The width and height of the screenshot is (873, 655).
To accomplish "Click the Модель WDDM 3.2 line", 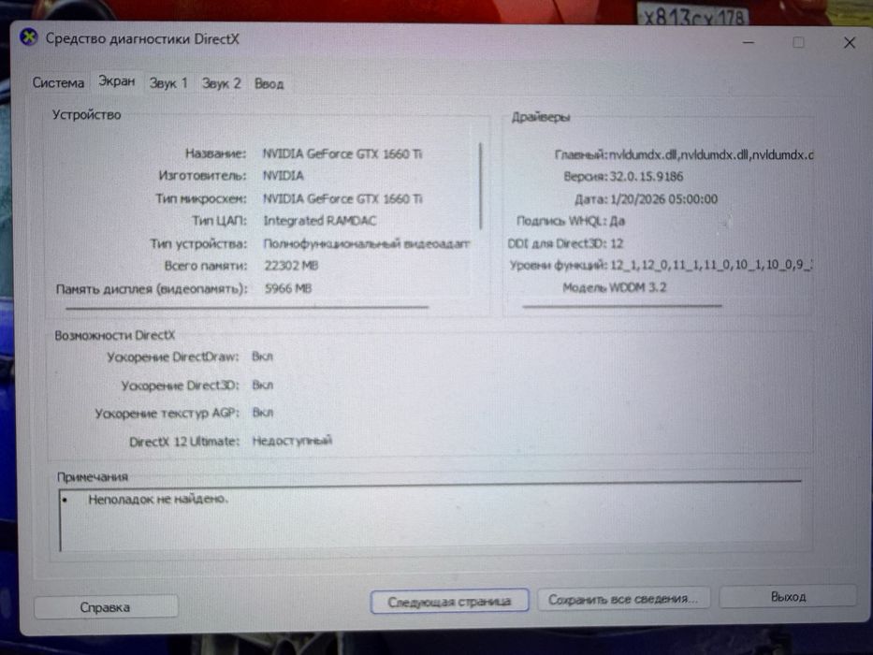I will tap(614, 287).
